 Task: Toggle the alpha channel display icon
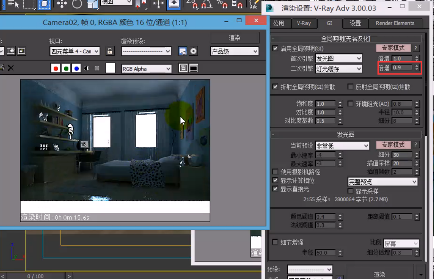[x=87, y=68]
